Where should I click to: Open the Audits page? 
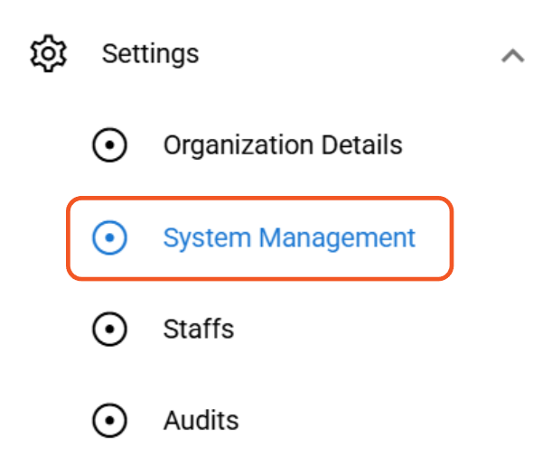click(201, 421)
